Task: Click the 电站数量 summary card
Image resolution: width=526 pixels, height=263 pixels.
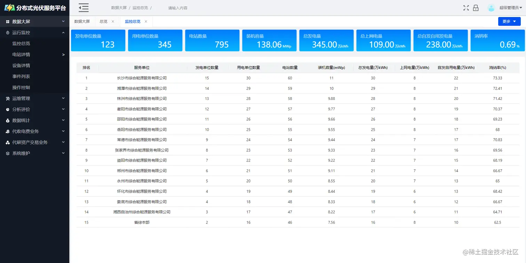Action: (212, 41)
